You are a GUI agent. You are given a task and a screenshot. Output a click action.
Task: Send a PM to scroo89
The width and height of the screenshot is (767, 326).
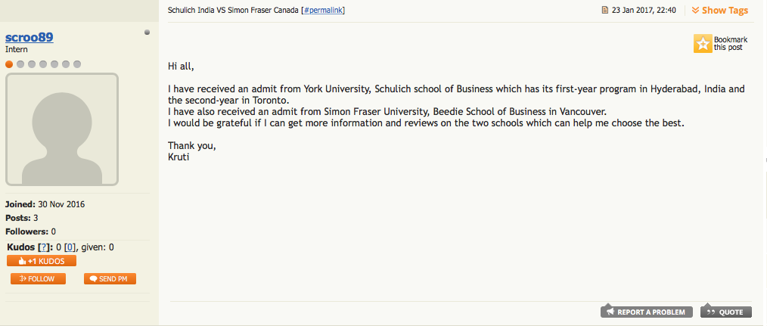110,279
